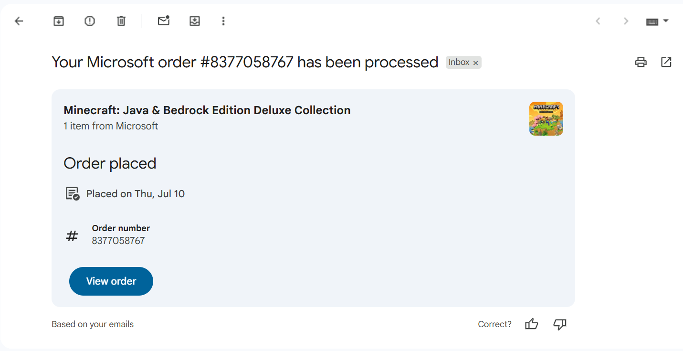Go back to the inbox list

pos(19,21)
